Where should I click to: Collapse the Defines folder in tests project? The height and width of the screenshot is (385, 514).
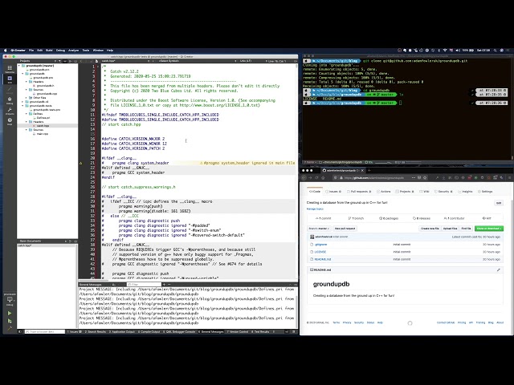pos(27,114)
